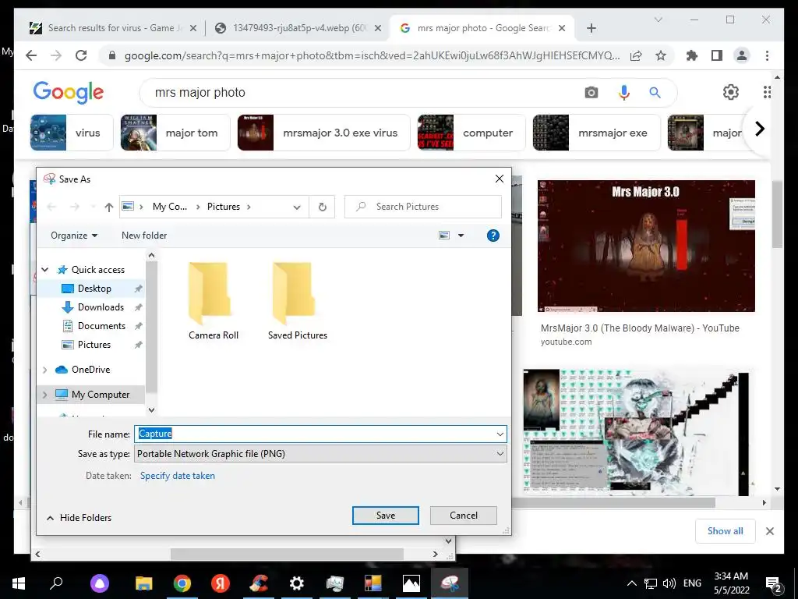Image resolution: width=798 pixels, height=599 pixels.
Task: Click the up-folder arrow in Save As
Action: tap(108, 207)
